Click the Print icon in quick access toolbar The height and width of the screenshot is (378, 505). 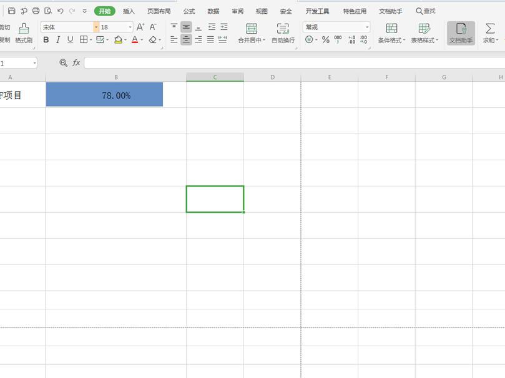[x=36, y=11]
